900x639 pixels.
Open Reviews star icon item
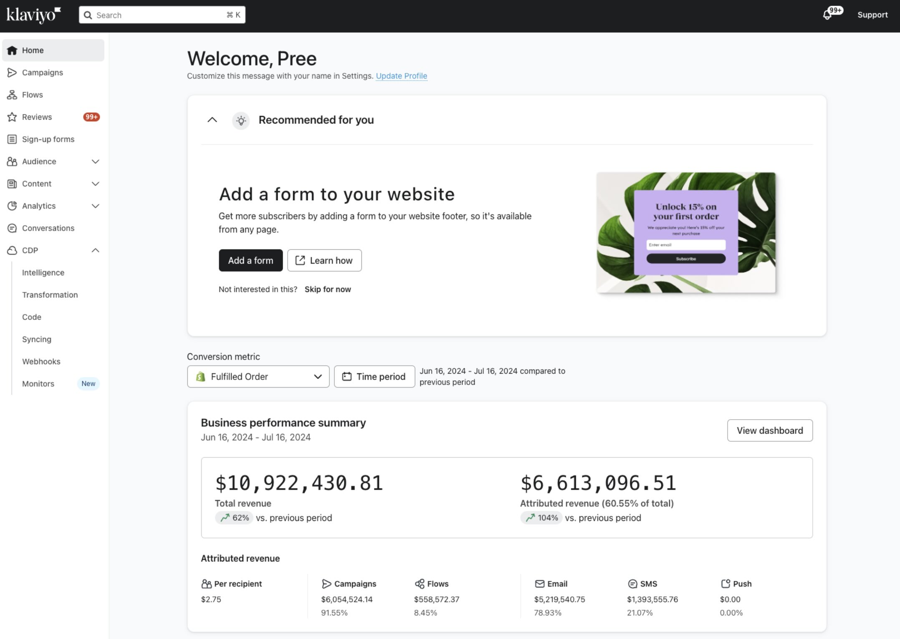pyautogui.click(x=12, y=117)
